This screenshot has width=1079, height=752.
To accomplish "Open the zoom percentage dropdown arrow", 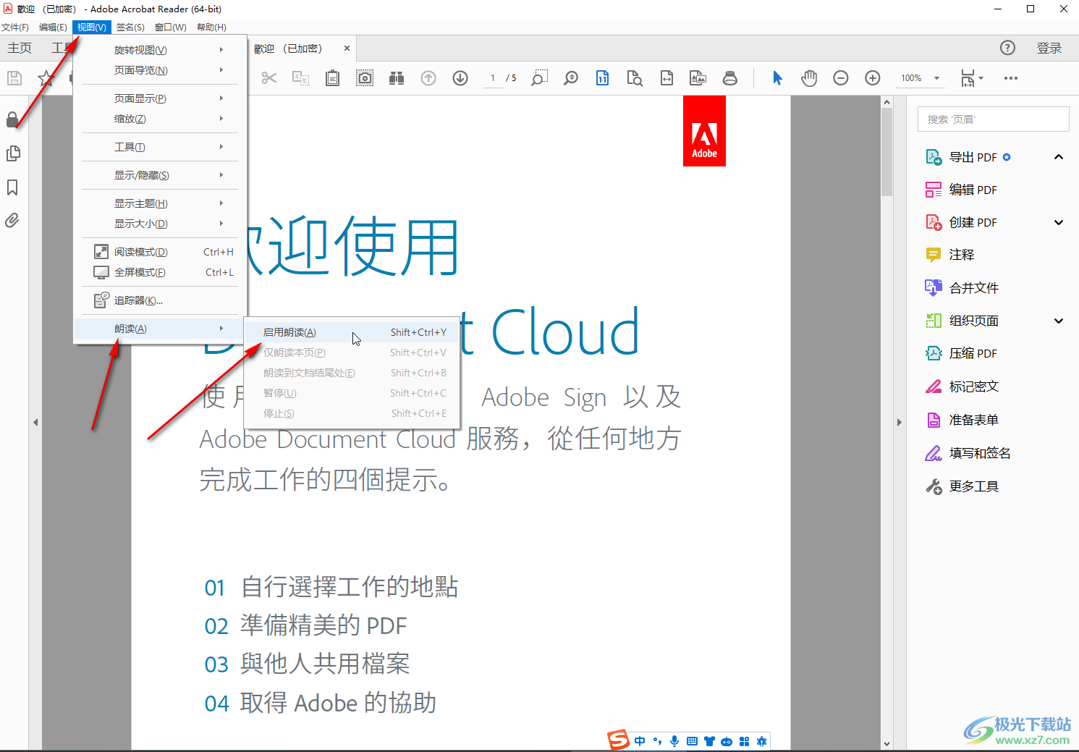I will coord(937,78).
